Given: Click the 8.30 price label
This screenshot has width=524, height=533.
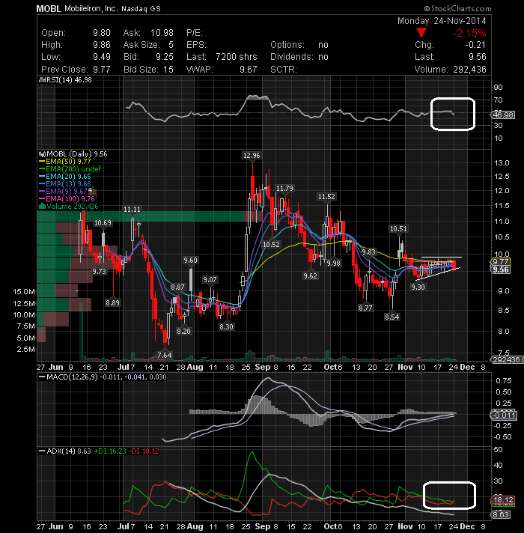Looking at the screenshot, I should [x=226, y=326].
